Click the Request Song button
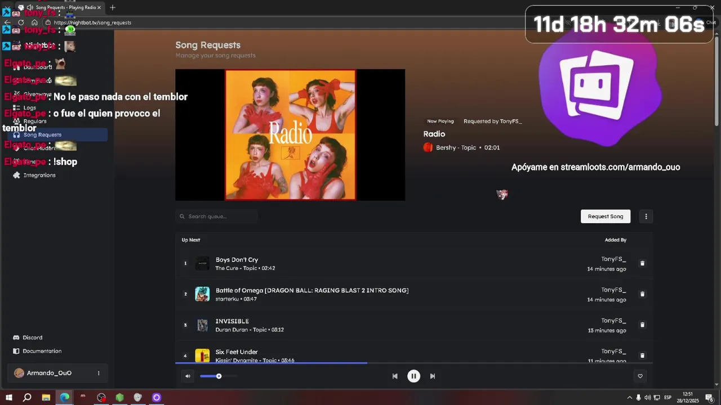This screenshot has width=721, height=405. point(606,217)
